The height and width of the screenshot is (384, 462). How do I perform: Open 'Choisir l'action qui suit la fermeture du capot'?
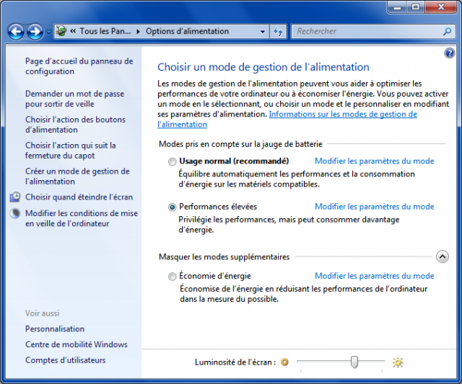71,151
